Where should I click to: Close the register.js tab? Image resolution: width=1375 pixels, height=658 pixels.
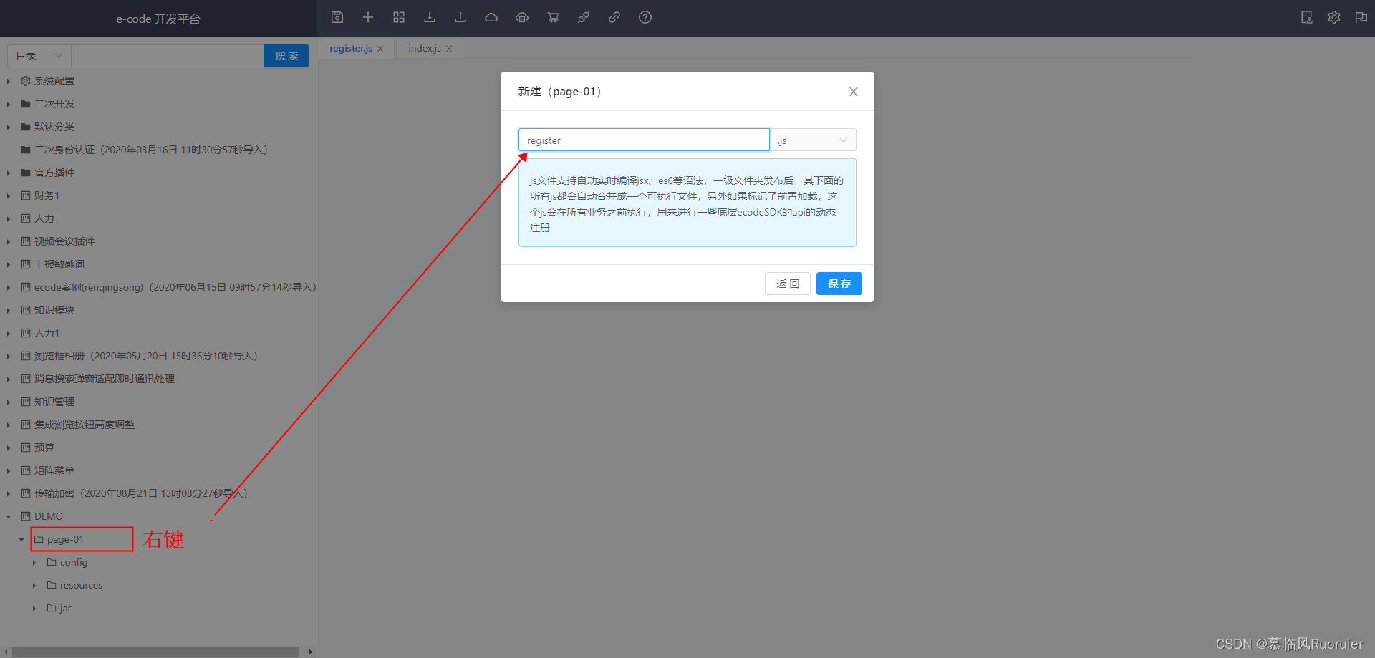(380, 49)
